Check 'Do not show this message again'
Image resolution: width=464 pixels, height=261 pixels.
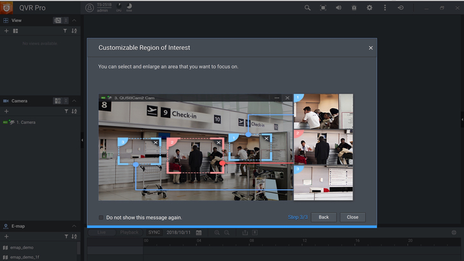click(x=101, y=217)
